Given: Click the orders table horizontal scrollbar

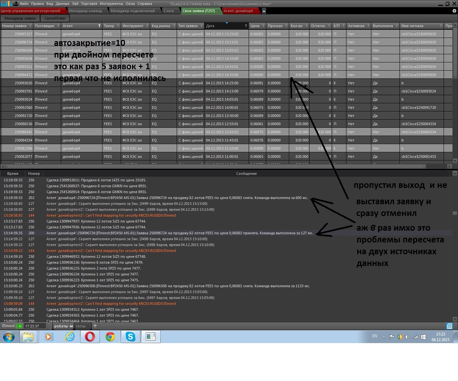Looking at the screenshot, I should pyautogui.click(x=216, y=166).
